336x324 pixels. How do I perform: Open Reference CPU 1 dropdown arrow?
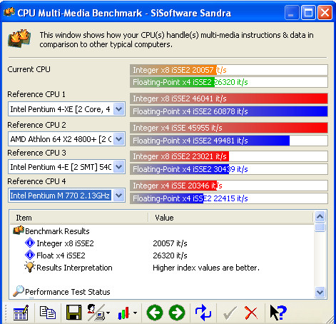118,109
